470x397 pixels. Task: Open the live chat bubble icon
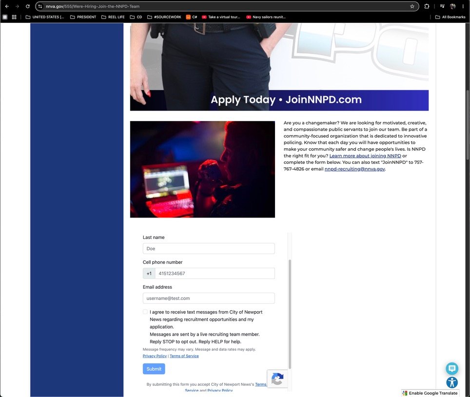[451, 369]
